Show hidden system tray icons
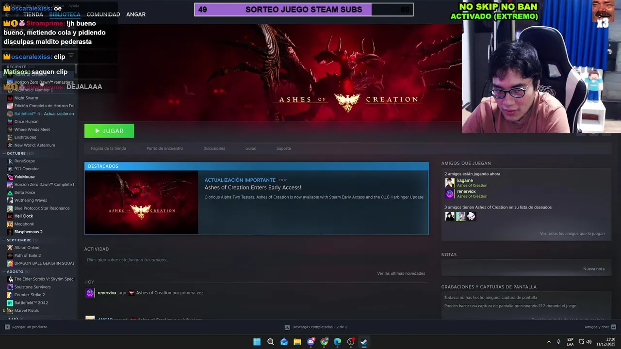 pyautogui.click(x=549, y=342)
